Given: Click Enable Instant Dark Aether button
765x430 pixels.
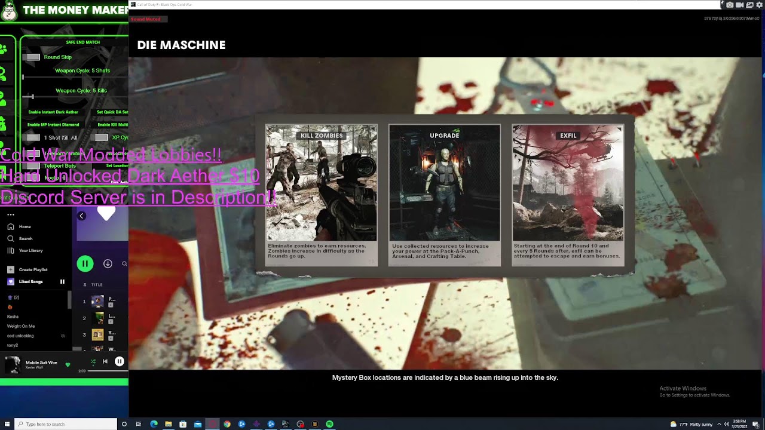Looking at the screenshot, I should pos(53,112).
